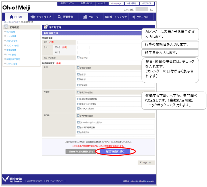The image size is (207, 187).
Task: Check the 全学部を選択 checkbox
Action: click(78, 67)
